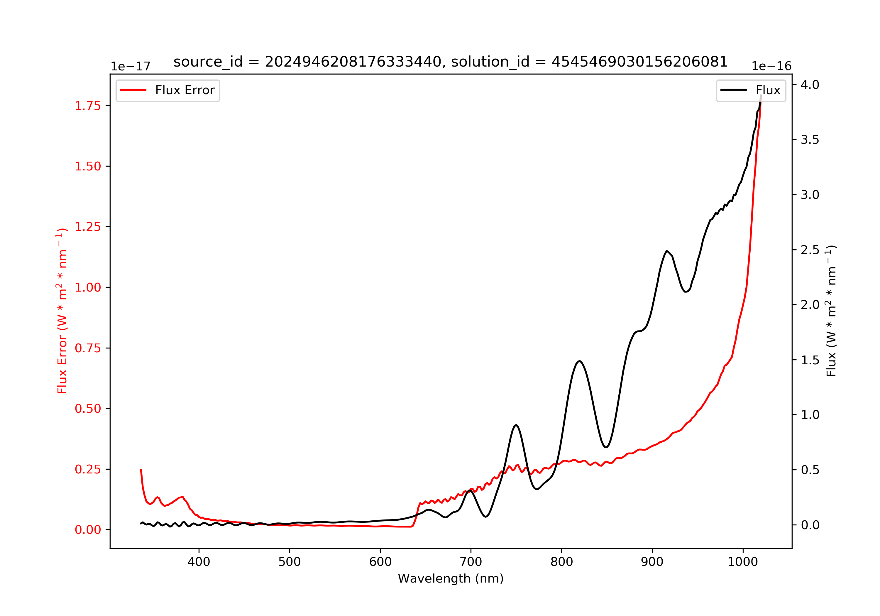The image size is (880, 616).
Task: Click the red Flux Error legend line
Action: (133, 90)
